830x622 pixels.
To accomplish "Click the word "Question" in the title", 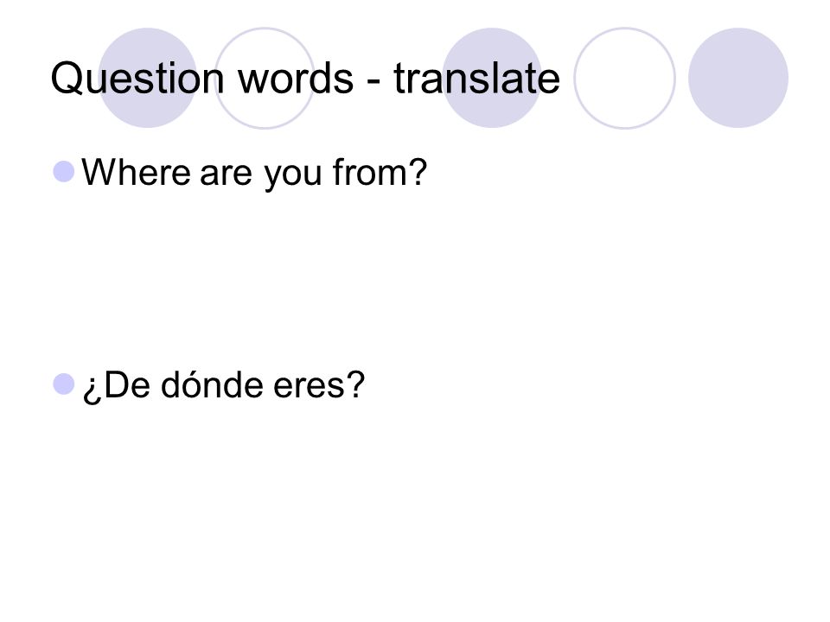I will click(137, 79).
